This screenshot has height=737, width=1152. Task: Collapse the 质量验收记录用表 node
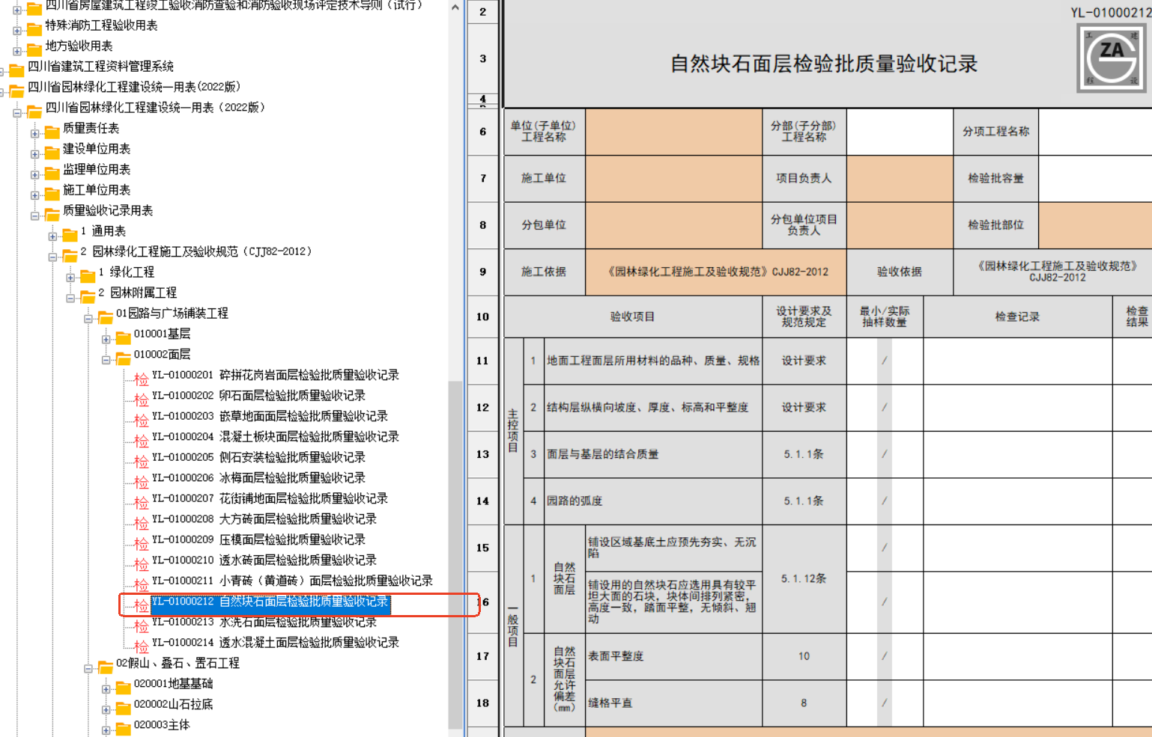coord(34,215)
